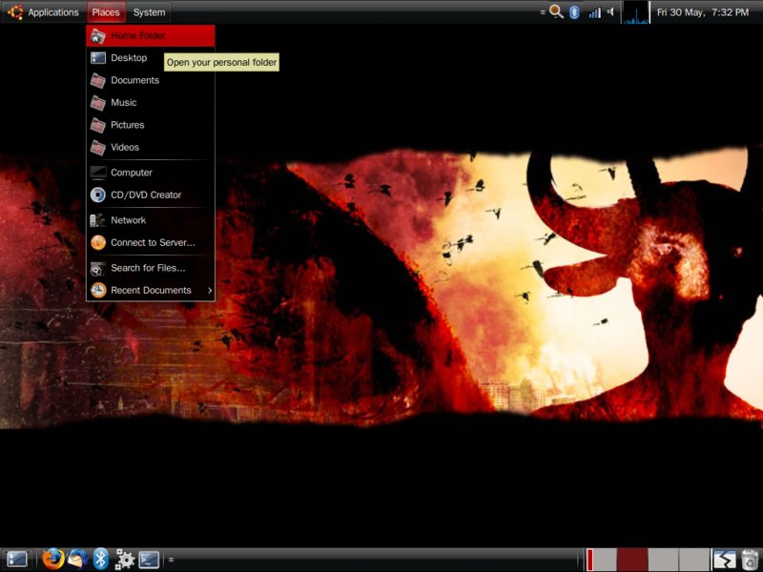
Task: Open Connect to Server... entry
Action: (152, 242)
